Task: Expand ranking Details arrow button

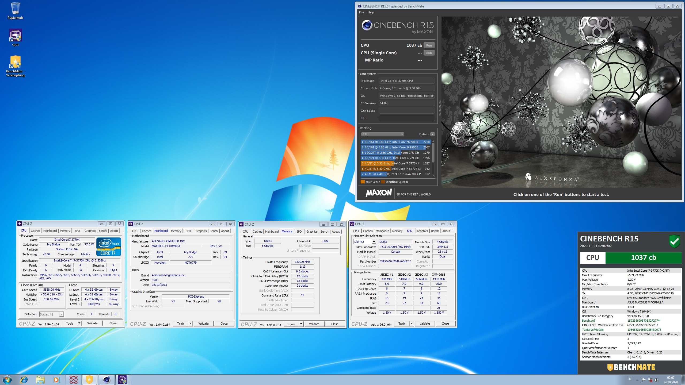Action: [433, 134]
